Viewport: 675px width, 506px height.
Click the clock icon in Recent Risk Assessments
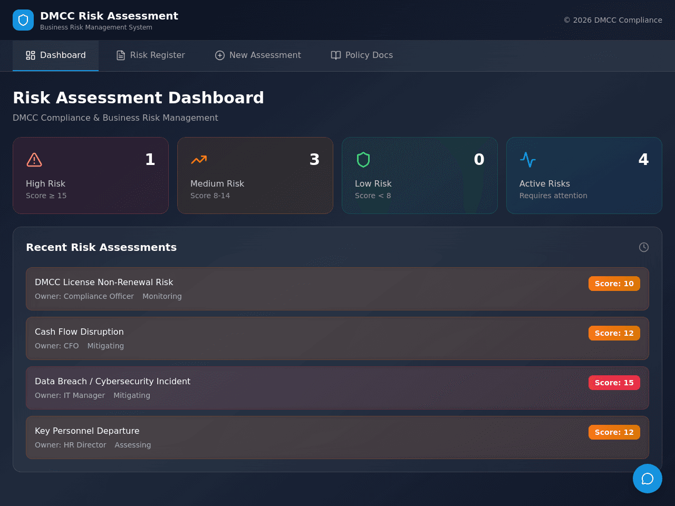(x=644, y=247)
